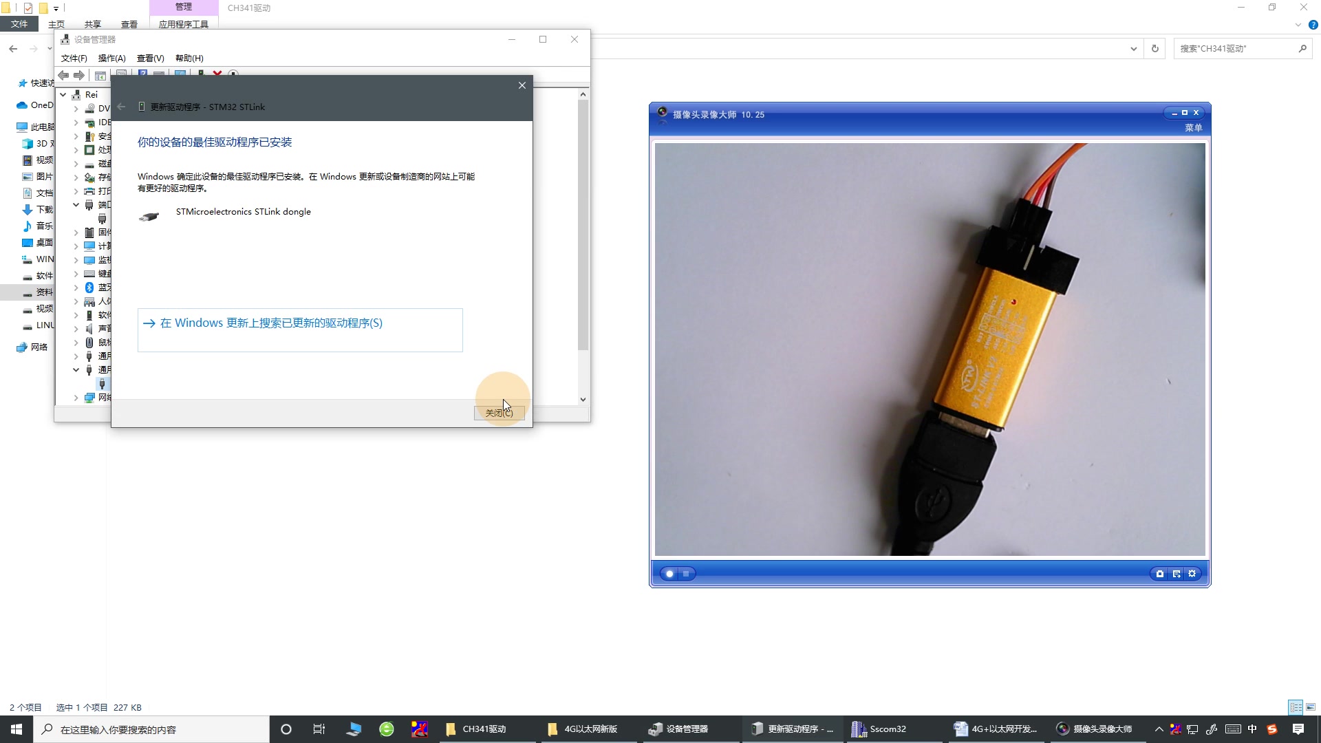Click the camera record button
The width and height of the screenshot is (1321, 743).
click(x=669, y=574)
